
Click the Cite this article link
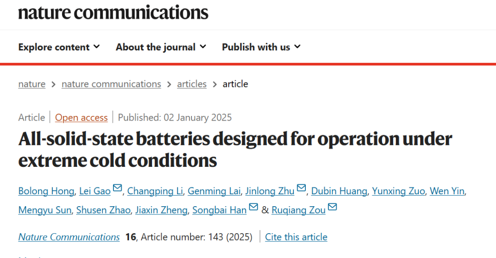[296, 237]
